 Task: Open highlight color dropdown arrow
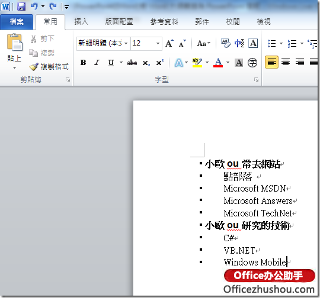click(x=207, y=62)
